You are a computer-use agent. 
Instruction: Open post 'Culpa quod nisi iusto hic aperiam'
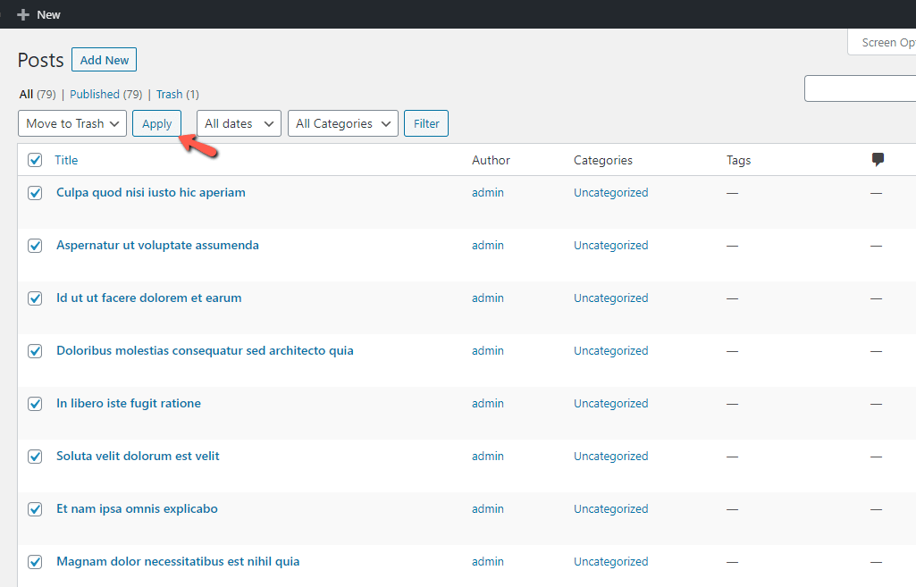coord(151,192)
